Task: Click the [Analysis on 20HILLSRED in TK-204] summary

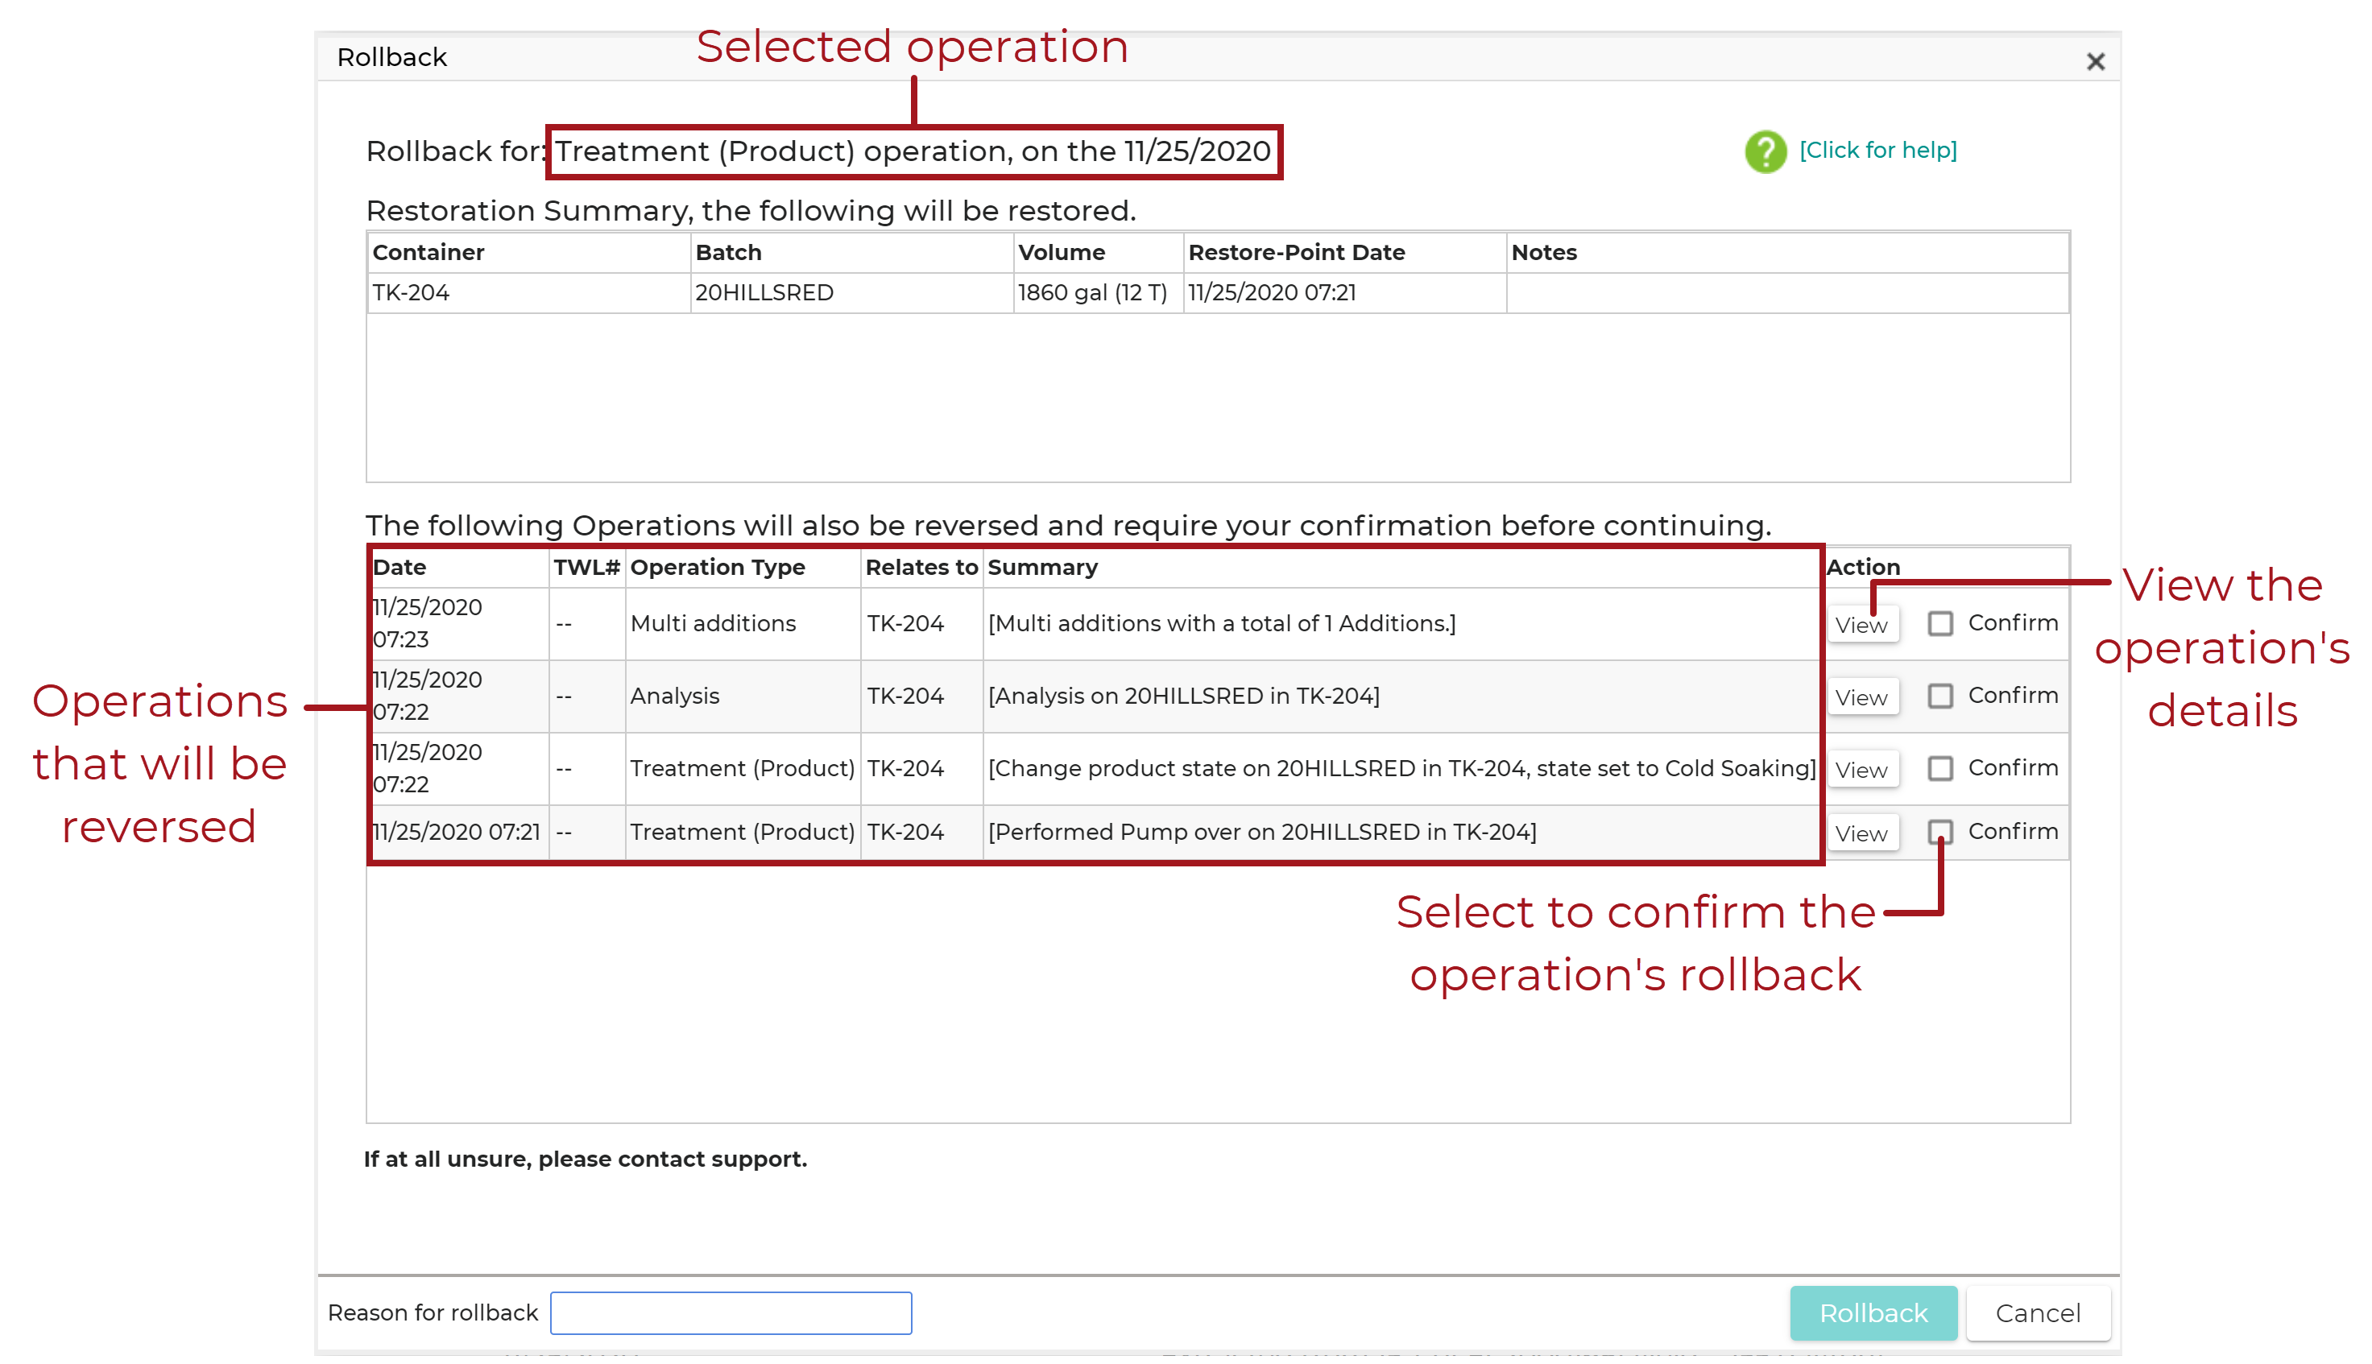Action: click(x=1183, y=696)
